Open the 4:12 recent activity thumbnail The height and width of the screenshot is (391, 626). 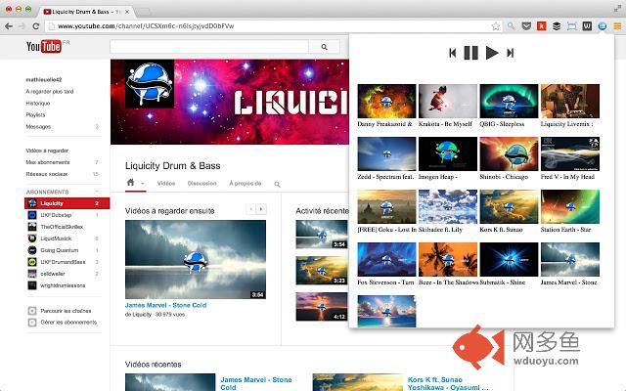pos(322,306)
